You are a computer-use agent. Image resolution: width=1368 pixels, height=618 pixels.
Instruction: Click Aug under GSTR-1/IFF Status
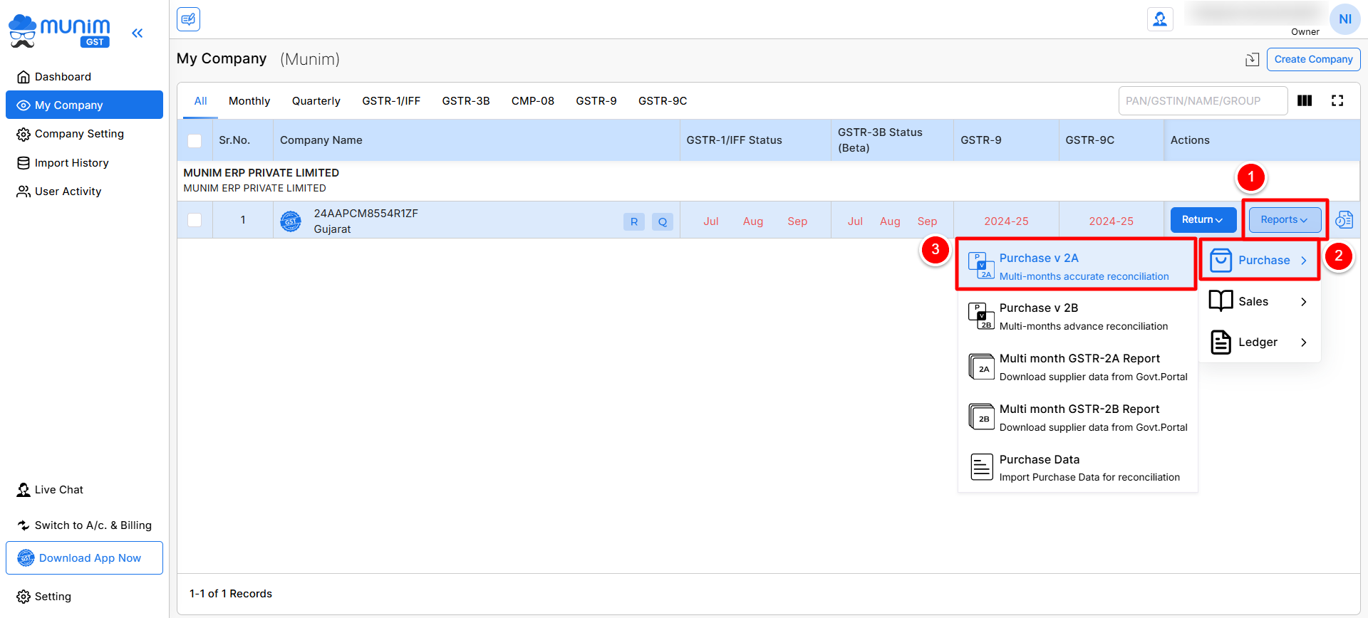753,221
